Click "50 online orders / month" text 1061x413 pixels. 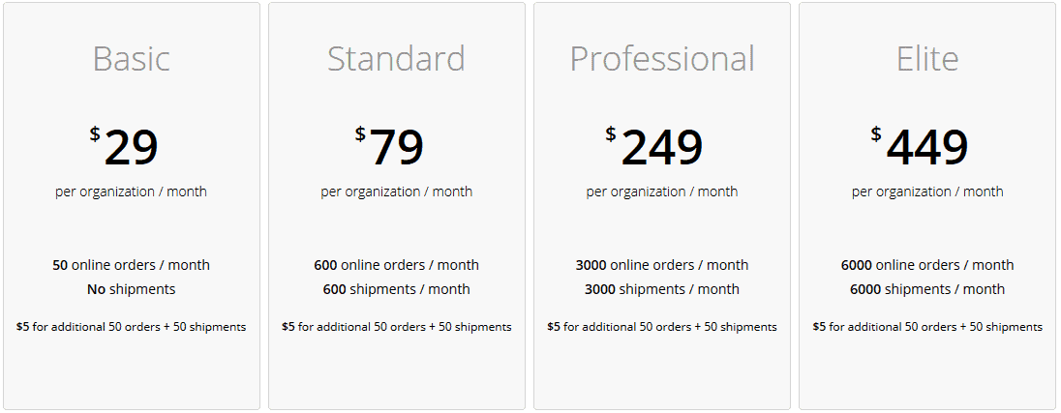(x=132, y=265)
